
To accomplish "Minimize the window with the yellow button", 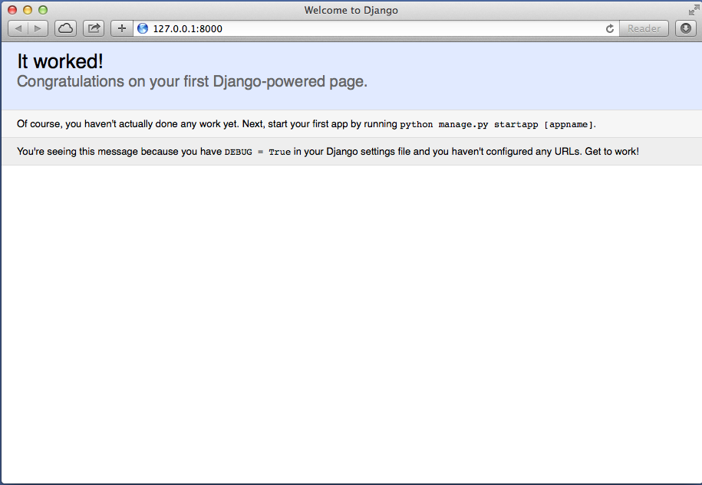I will click(x=28, y=10).
